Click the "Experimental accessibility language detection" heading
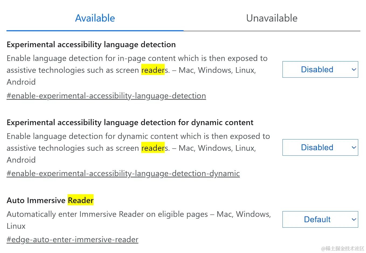Viewport: 366px width, 253px height. tap(91, 45)
